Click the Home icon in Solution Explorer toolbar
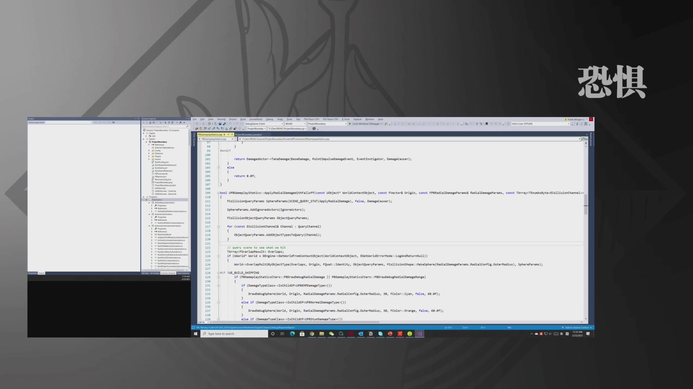Image resolution: width=693 pixels, height=389 pixels. tap(150, 122)
